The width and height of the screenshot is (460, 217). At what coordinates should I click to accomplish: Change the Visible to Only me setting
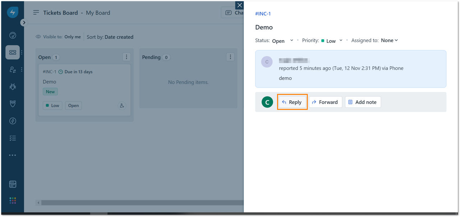click(x=73, y=37)
